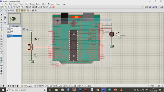Select INPUT in the terminals list

[14, 30]
